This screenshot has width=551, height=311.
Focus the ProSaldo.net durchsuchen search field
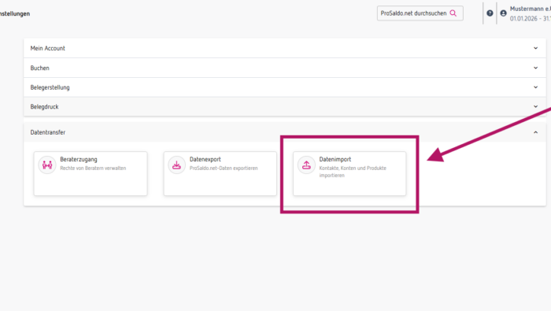click(x=420, y=13)
